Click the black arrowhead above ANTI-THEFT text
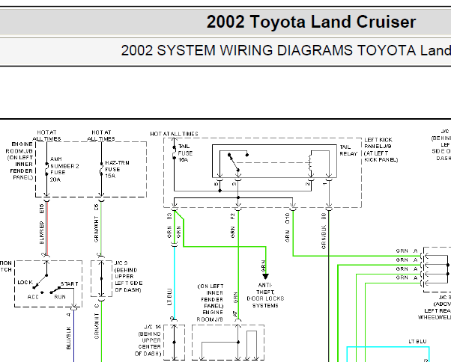The width and height of the screenshot is (451, 362). [x=265, y=277]
